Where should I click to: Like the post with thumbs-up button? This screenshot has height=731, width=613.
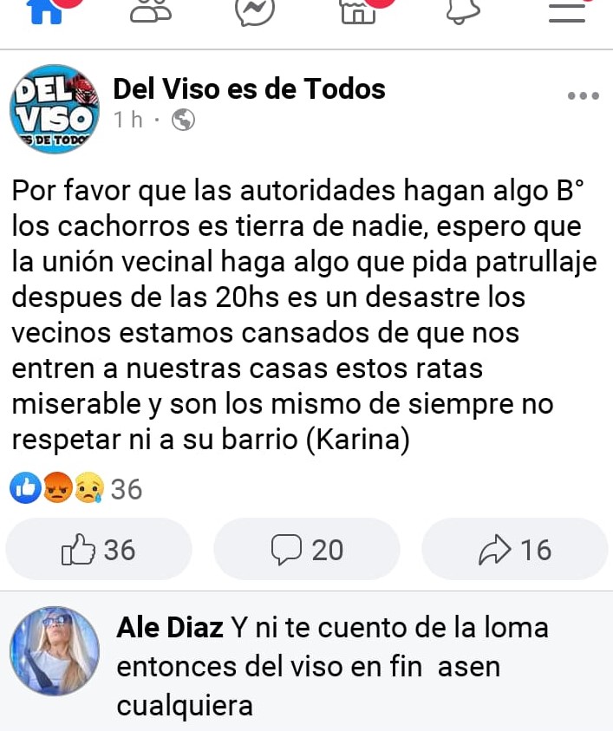point(98,549)
